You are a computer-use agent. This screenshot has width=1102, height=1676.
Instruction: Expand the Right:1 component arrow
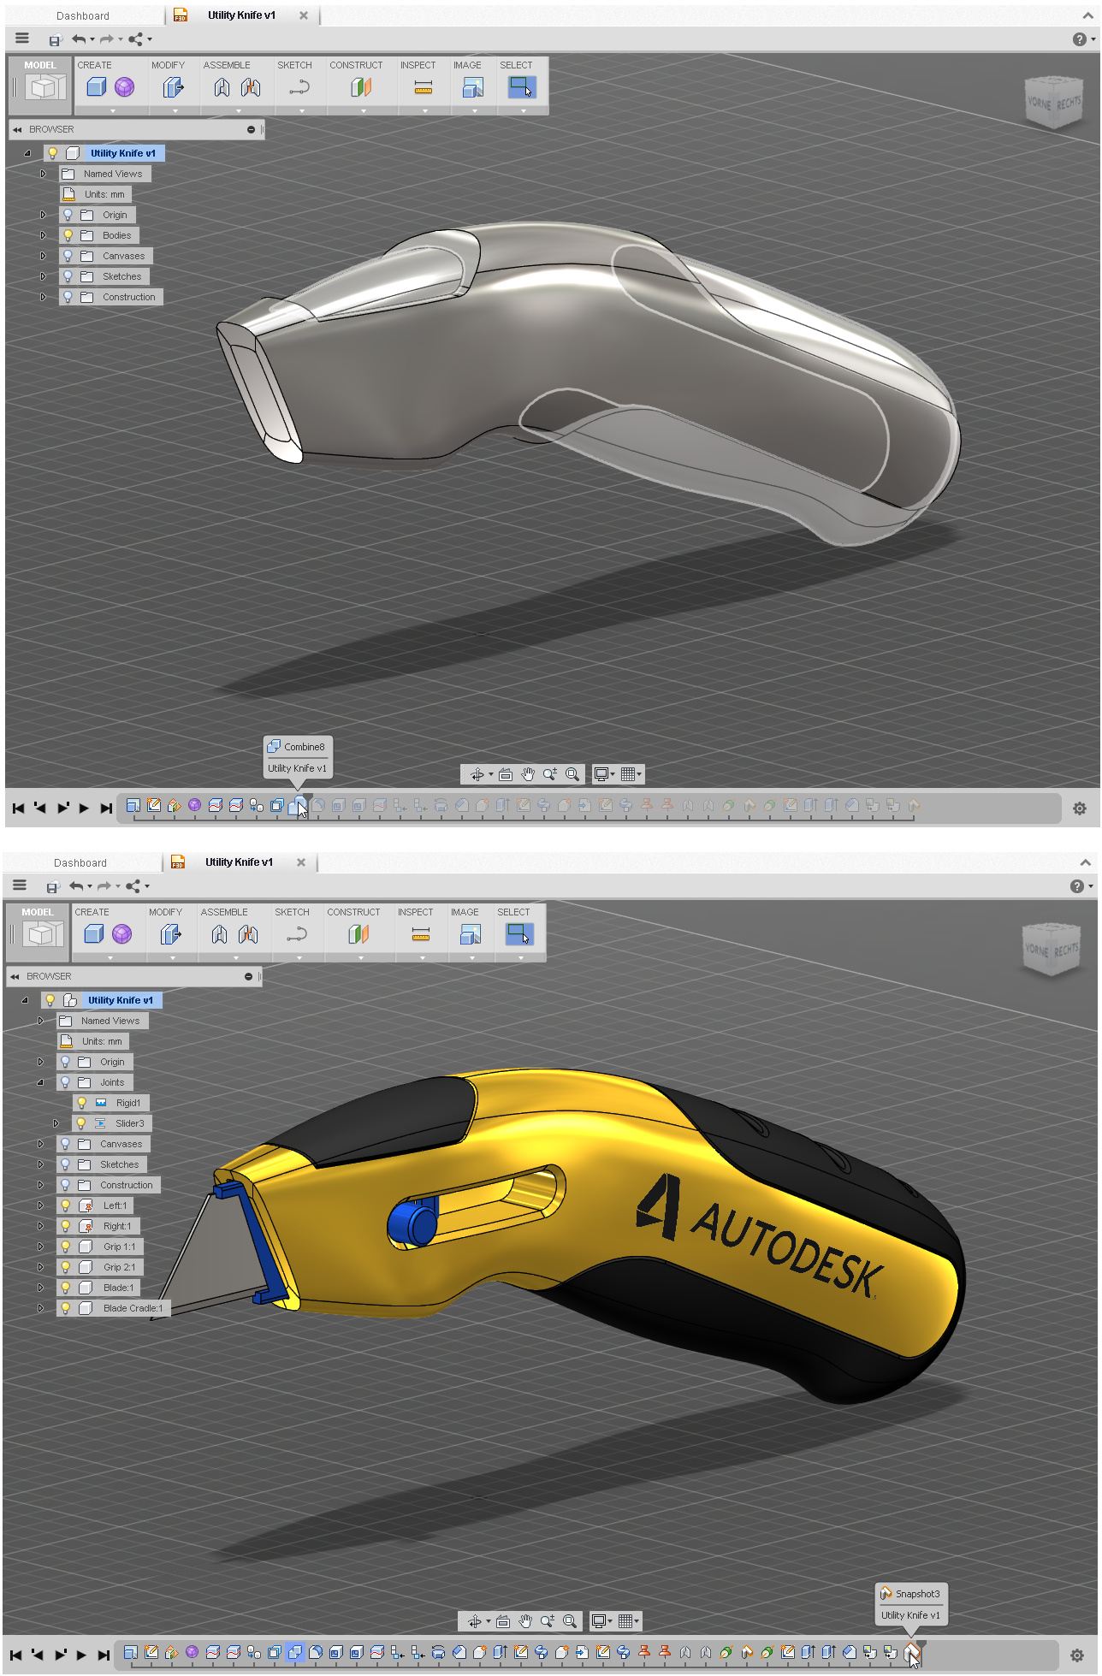(x=40, y=1226)
